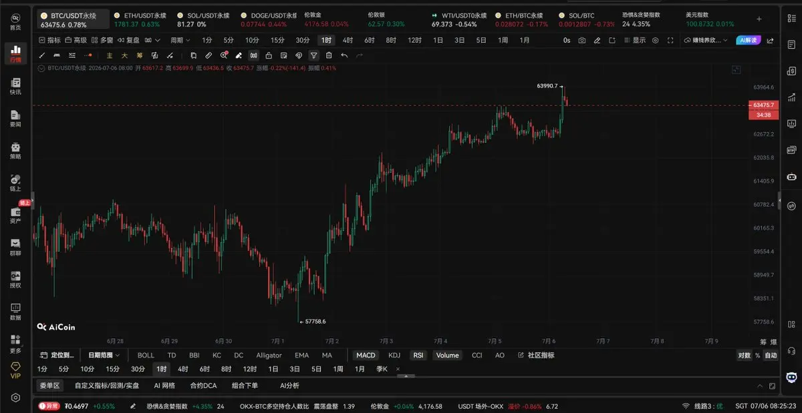Switch to the 合约DCA tab
The width and height of the screenshot is (802, 413).
[x=203, y=386]
